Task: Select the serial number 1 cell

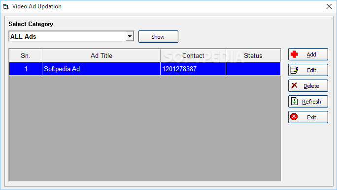Action: coord(26,69)
